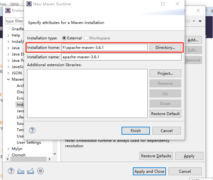The image size is (213, 180).
Task: Click the Installation home text field
Action: click(x=104, y=48)
